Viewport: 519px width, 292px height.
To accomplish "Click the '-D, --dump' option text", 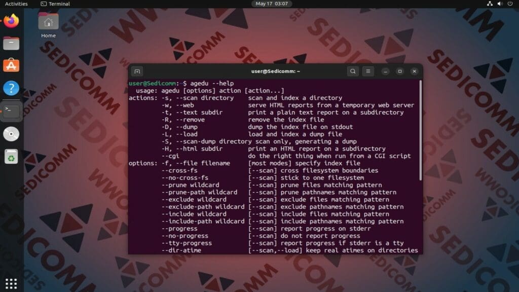I will (x=179, y=127).
